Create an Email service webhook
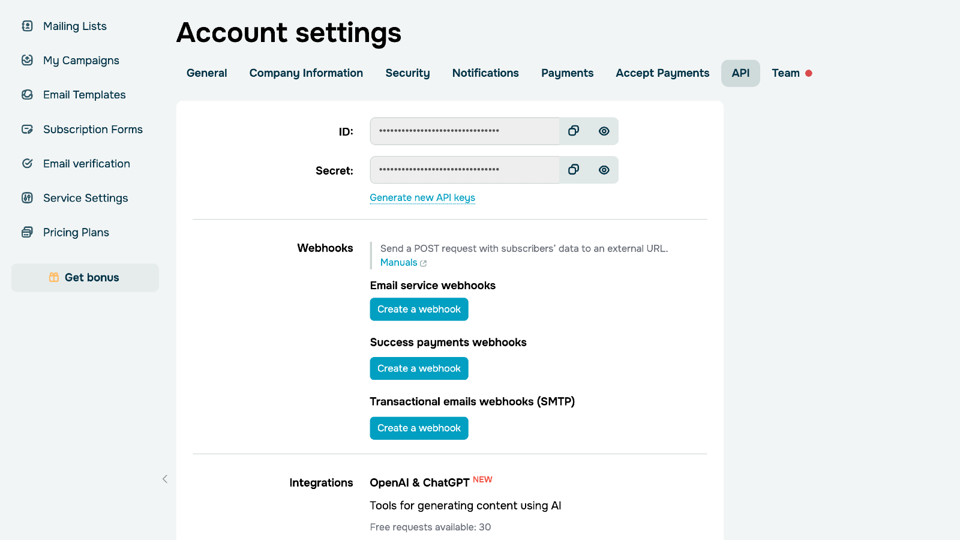 coord(419,310)
